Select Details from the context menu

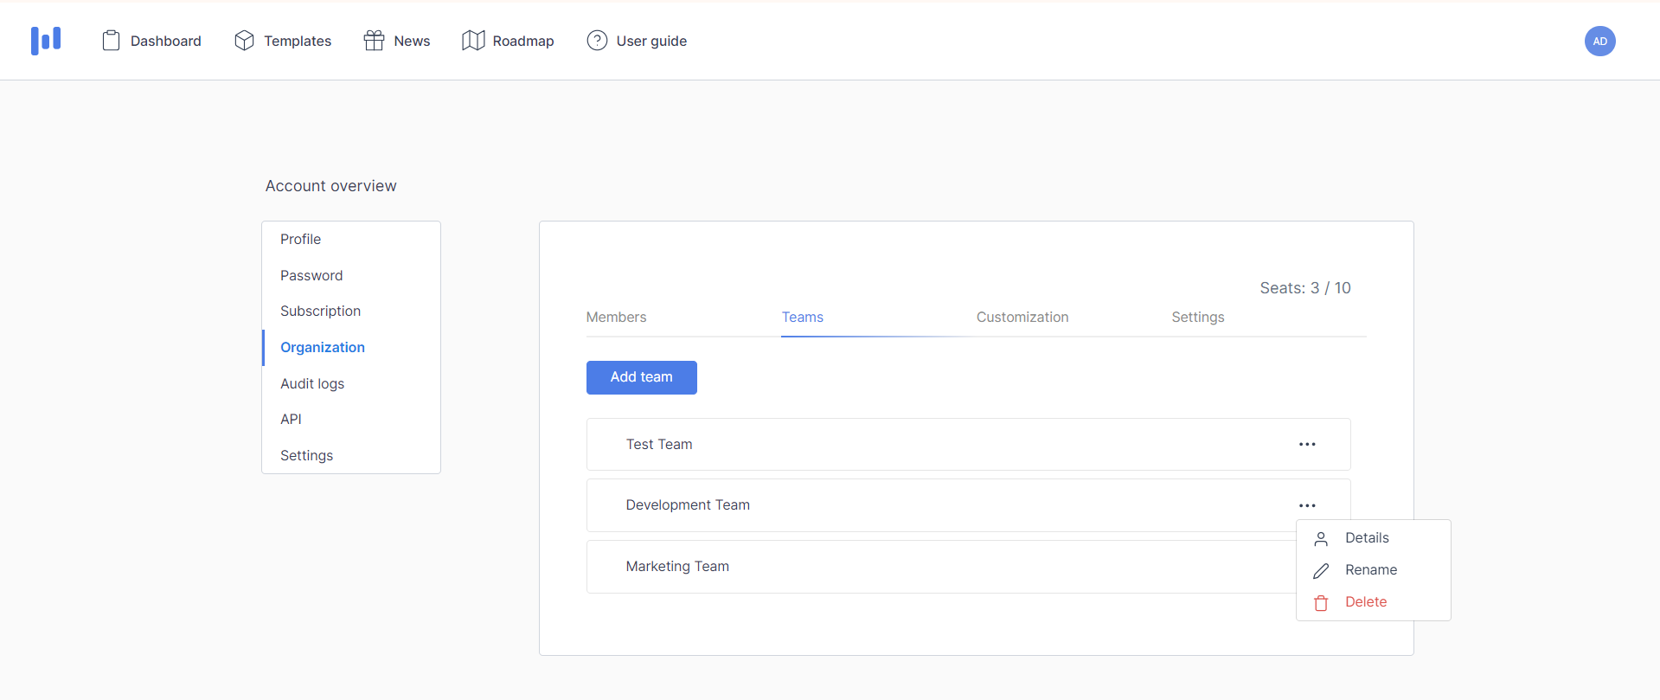[x=1367, y=538]
